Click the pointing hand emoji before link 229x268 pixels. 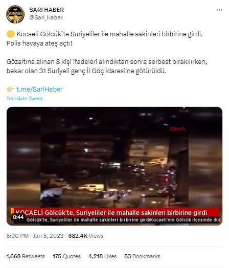click(11, 89)
